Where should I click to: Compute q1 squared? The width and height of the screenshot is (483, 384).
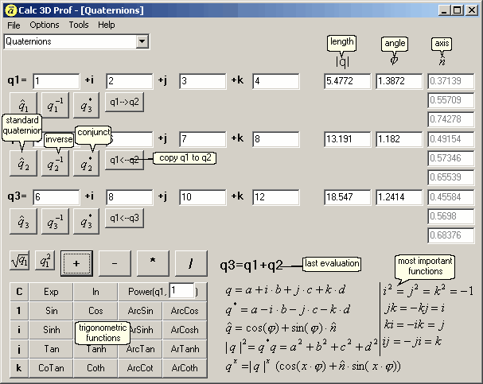coord(45,261)
